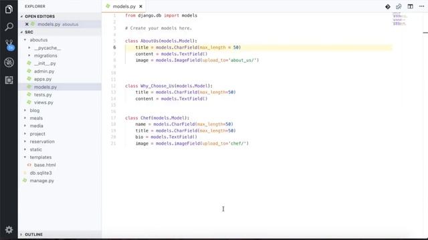
Task: Open apps.py file
Action: click(43, 79)
